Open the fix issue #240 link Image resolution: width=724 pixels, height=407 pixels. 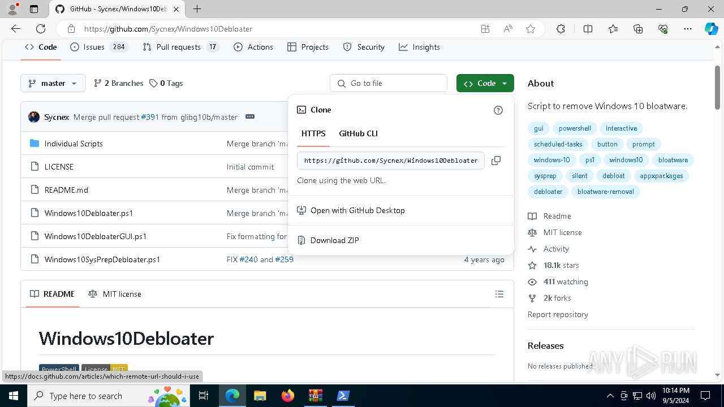pyautogui.click(x=248, y=259)
